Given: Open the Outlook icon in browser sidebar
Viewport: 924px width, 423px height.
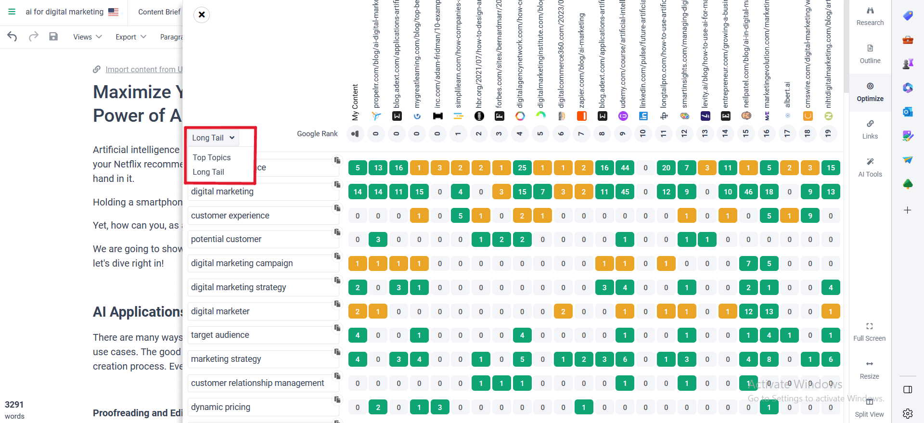Looking at the screenshot, I should pyautogui.click(x=908, y=112).
